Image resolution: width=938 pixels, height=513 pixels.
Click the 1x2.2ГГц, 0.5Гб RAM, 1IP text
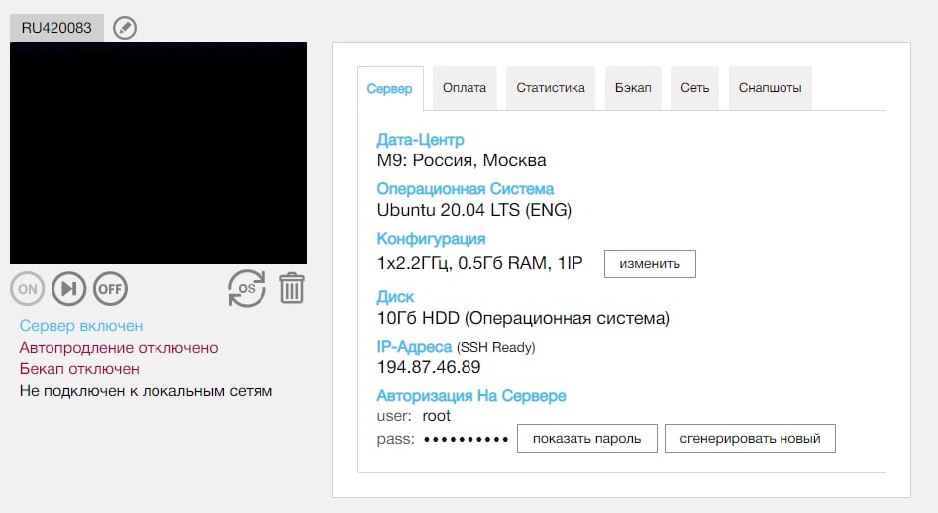[x=479, y=263]
